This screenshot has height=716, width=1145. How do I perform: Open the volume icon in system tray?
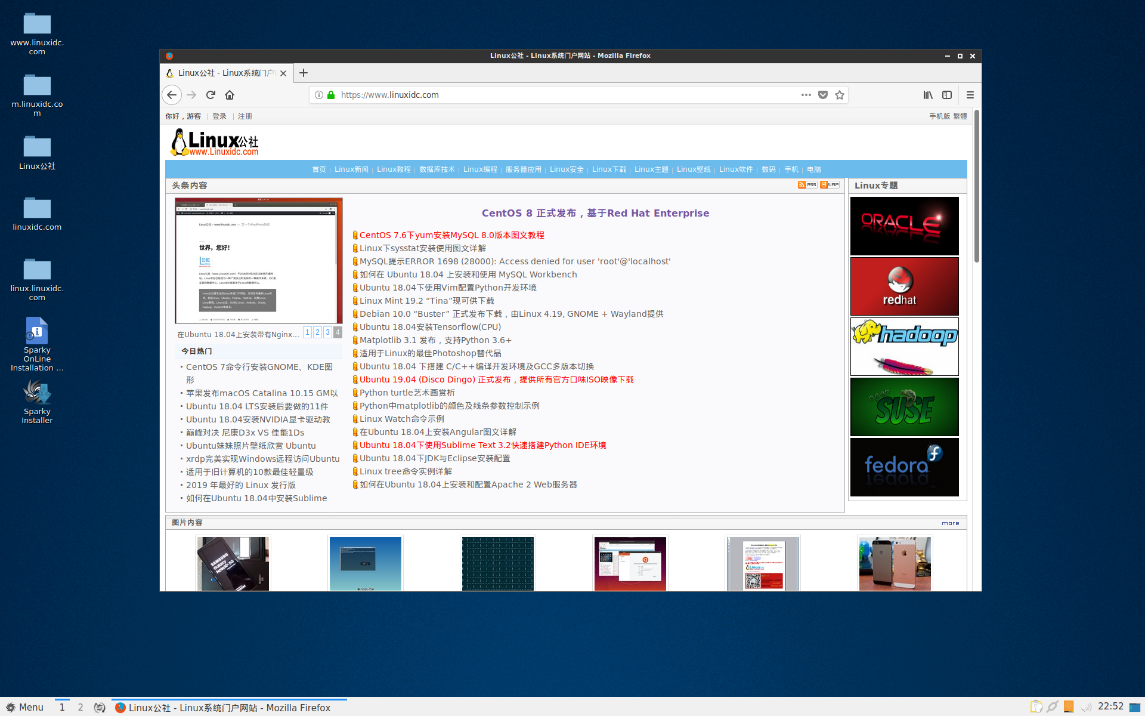click(1087, 707)
